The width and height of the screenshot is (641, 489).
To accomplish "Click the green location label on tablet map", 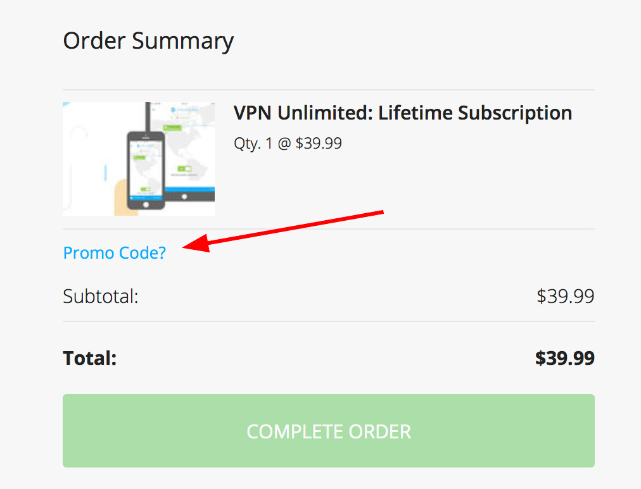I will click(x=172, y=127).
